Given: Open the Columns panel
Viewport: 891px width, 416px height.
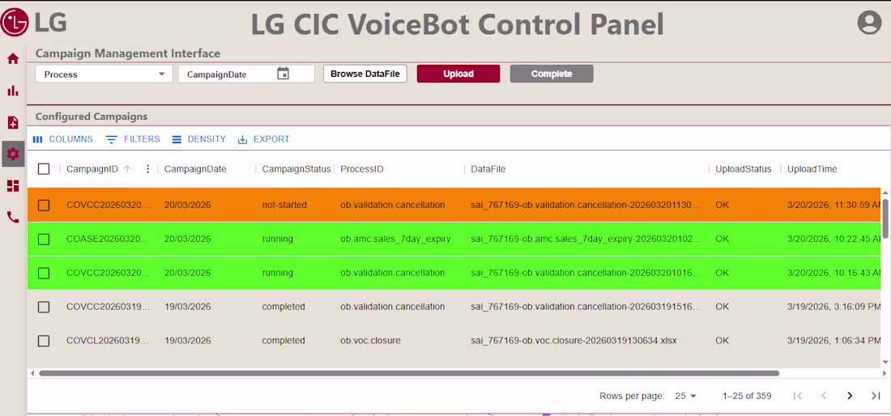Looking at the screenshot, I should pyautogui.click(x=63, y=139).
